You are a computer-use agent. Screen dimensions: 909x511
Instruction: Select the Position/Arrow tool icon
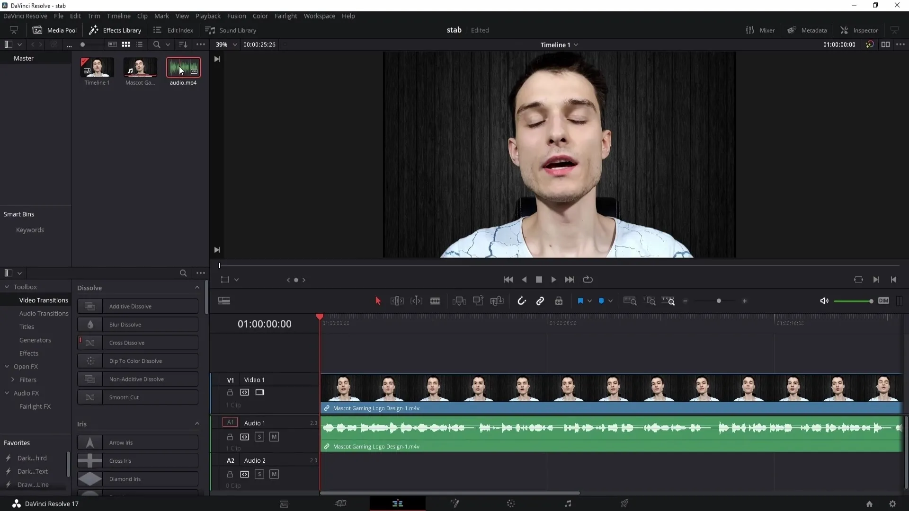pos(378,301)
